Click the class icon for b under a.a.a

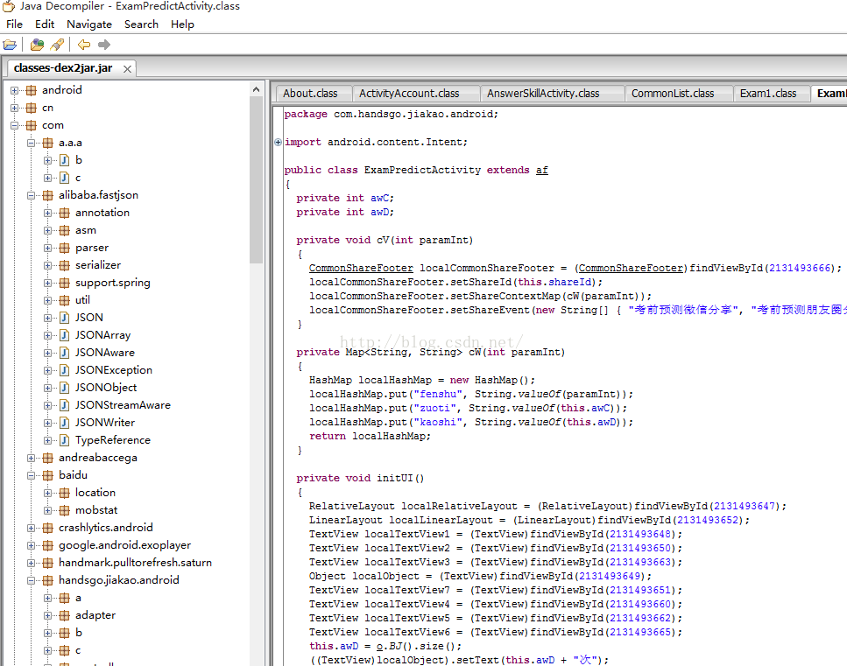[64, 160]
